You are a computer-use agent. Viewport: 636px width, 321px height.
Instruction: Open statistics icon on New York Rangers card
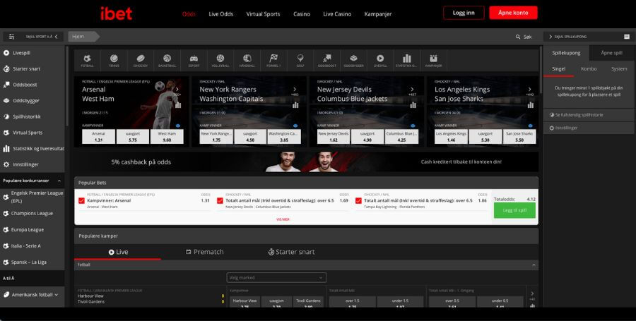coord(295,105)
